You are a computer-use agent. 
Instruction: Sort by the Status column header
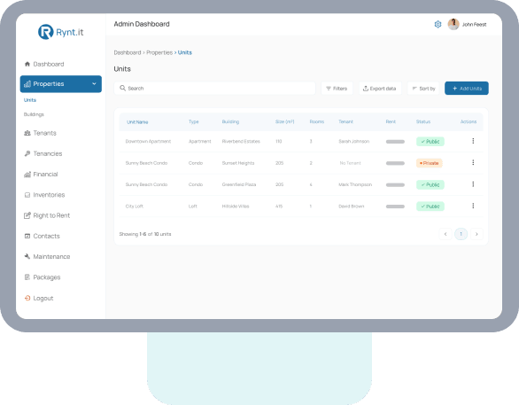(x=423, y=122)
